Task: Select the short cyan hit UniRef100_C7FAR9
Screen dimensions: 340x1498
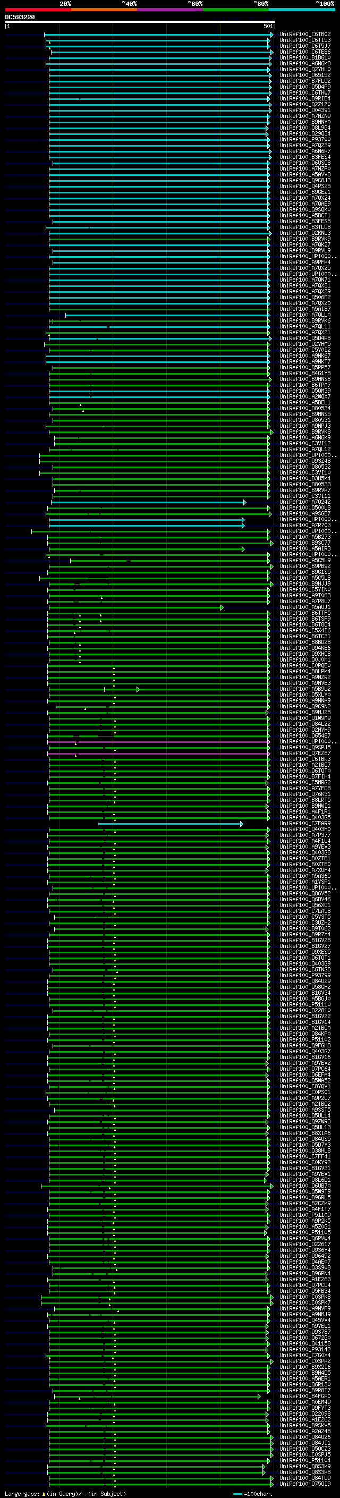Action: (x=305, y=824)
